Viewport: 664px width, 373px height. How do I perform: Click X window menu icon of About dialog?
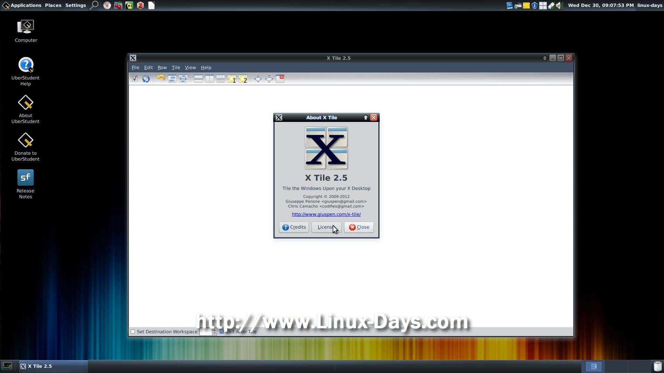click(279, 117)
